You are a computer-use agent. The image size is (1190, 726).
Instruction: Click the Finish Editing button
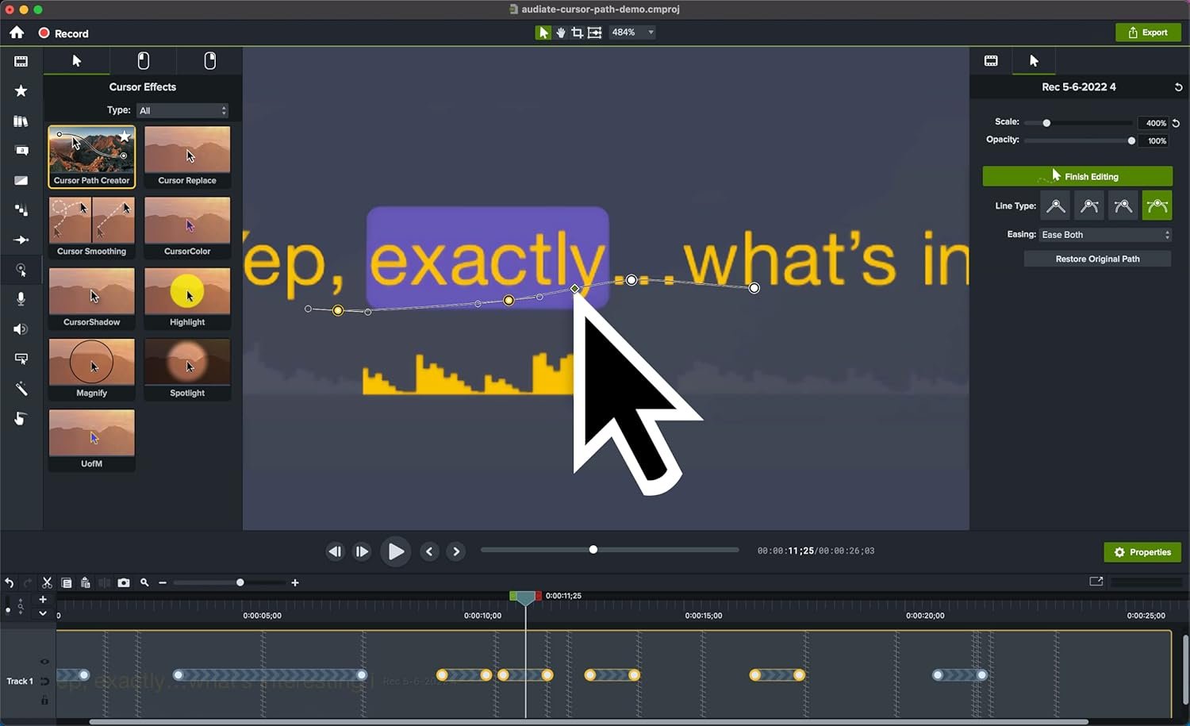click(x=1077, y=176)
